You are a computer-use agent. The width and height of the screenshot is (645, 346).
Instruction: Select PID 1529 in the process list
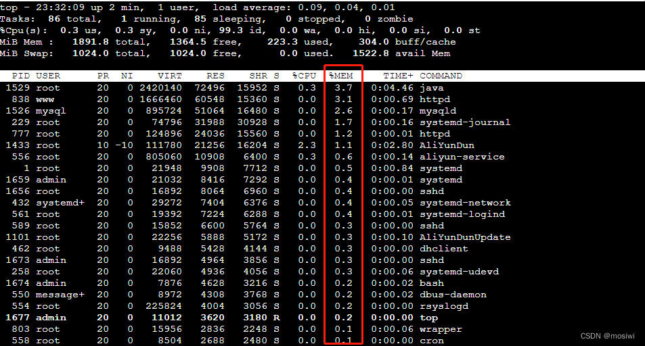pyautogui.click(x=18, y=88)
